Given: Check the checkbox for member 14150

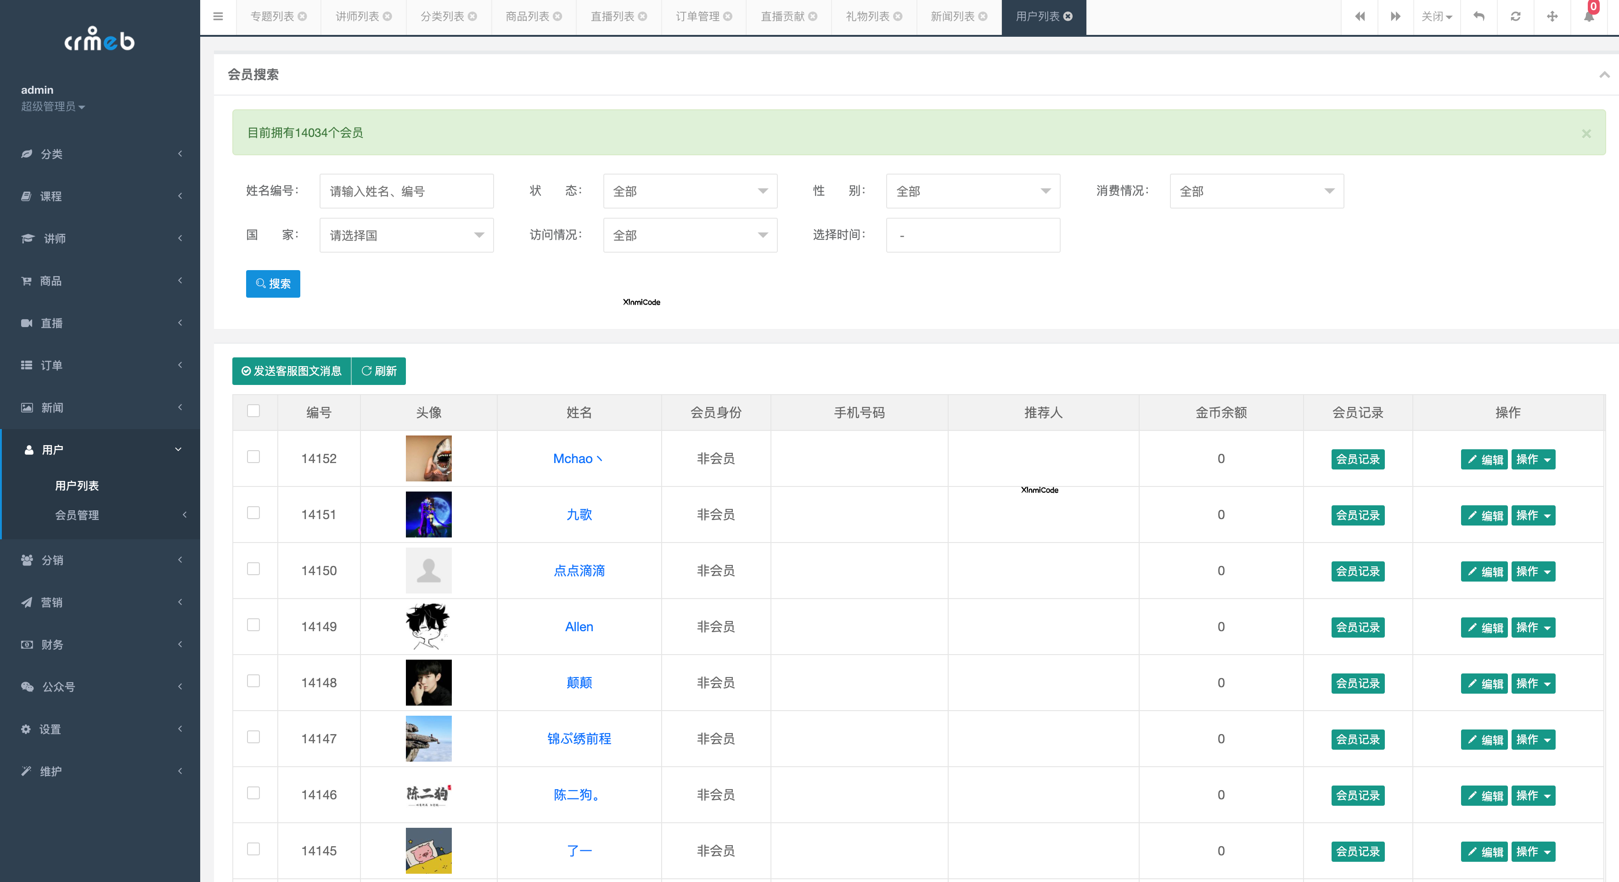Looking at the screenshot, I should point(254,569).
